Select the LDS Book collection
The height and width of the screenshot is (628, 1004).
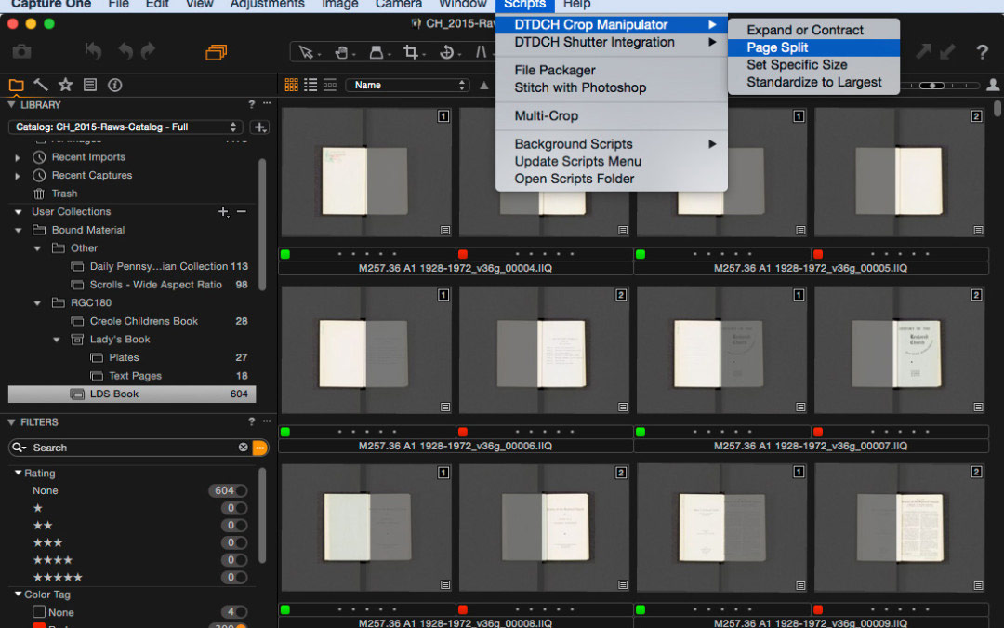[113, 394]
